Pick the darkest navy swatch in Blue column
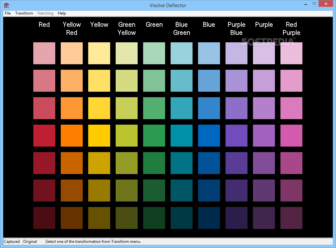 (x=209, y=218)
